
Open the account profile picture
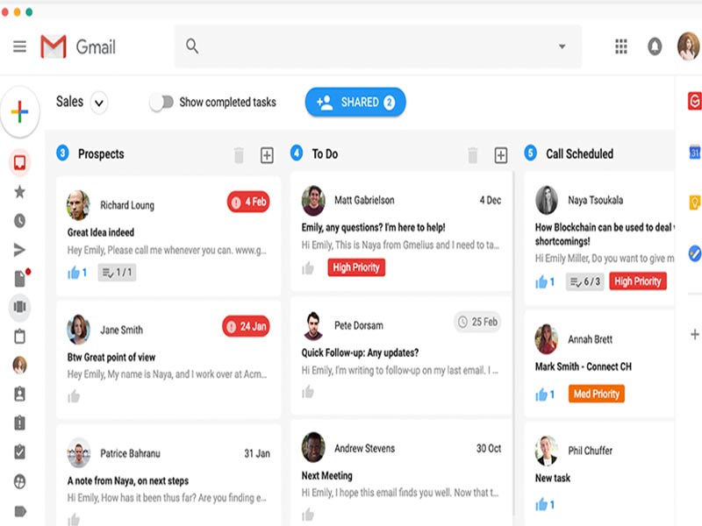688,46
